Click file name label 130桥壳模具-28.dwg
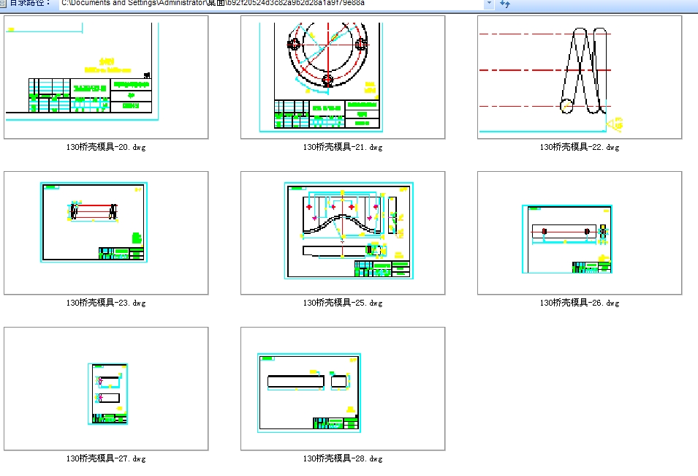This screenshot has width=698, height=476. [343, 458]
